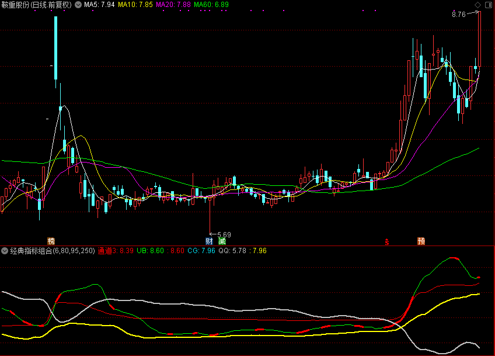Open the 财 financial report marker
Image resolution: width=495 pixels, height=356 pixels.
coord(209,241)
